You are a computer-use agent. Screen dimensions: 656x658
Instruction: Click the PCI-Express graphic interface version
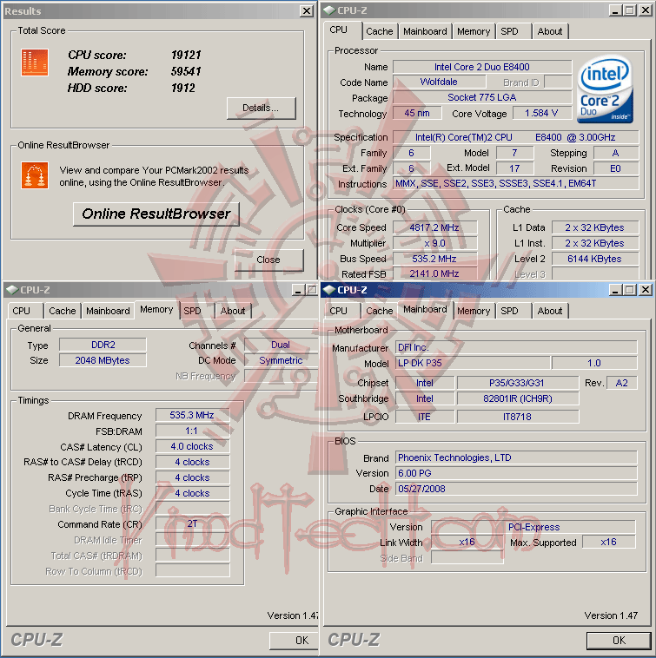533,527
